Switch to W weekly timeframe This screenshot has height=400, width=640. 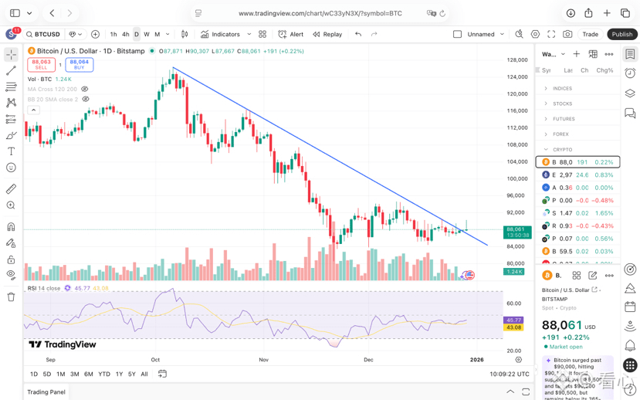point(147,34)
